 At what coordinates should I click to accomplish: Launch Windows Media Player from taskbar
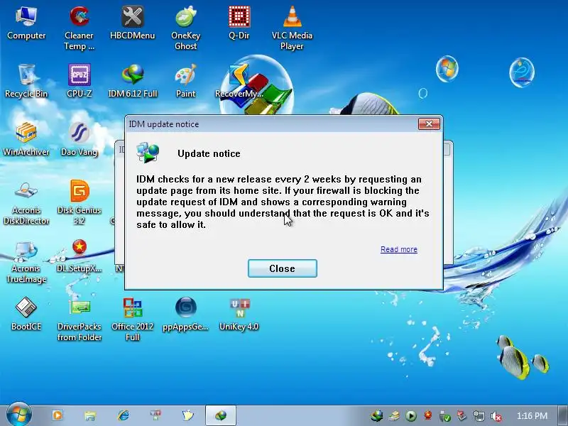point(58,415)
